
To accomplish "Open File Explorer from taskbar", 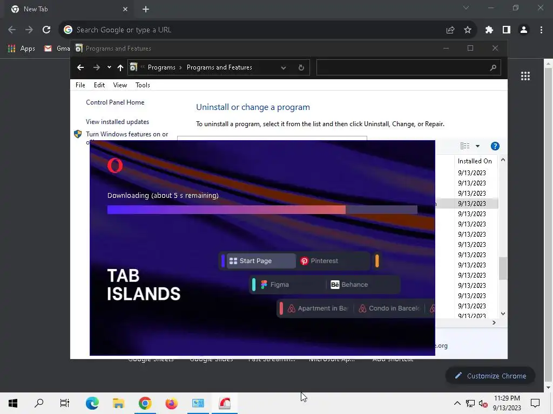I will point(118,403).
